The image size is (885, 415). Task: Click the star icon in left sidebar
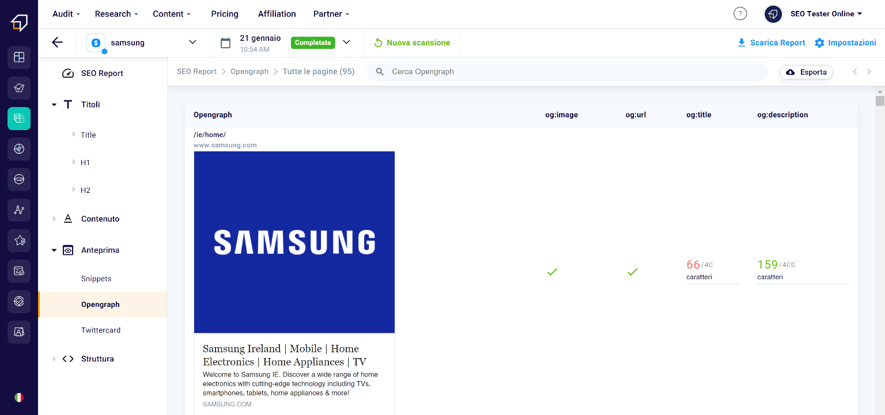tap(19, 241)
